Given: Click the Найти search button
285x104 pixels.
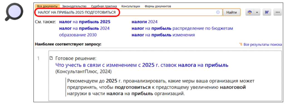Looking at the screenshot, I should pos(232,12).
